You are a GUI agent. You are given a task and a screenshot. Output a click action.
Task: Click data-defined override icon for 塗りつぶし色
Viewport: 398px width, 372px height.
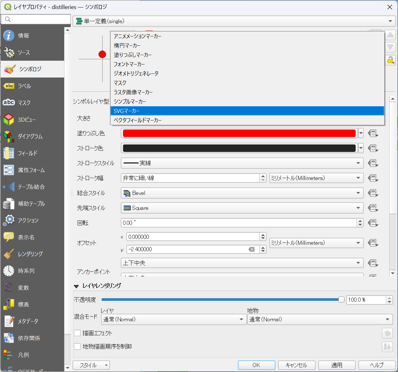[x=373, y=133]
